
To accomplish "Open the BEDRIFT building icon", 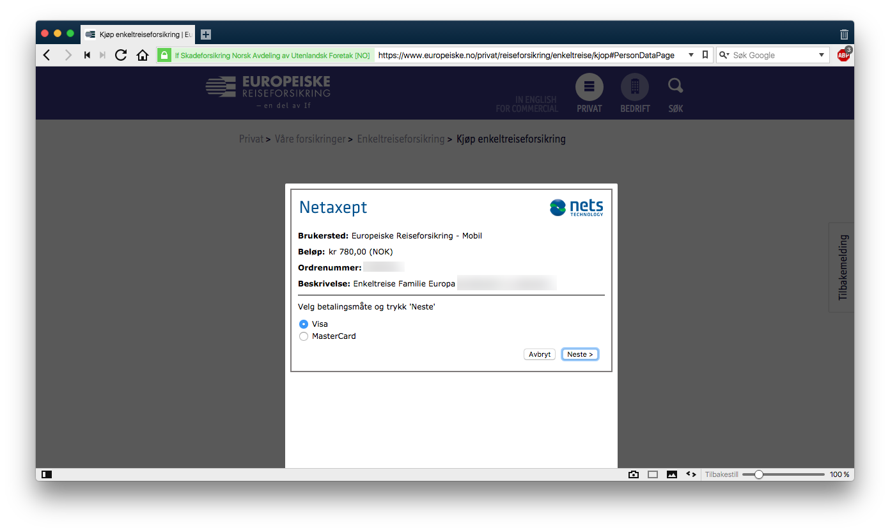I will click(634, 87).
